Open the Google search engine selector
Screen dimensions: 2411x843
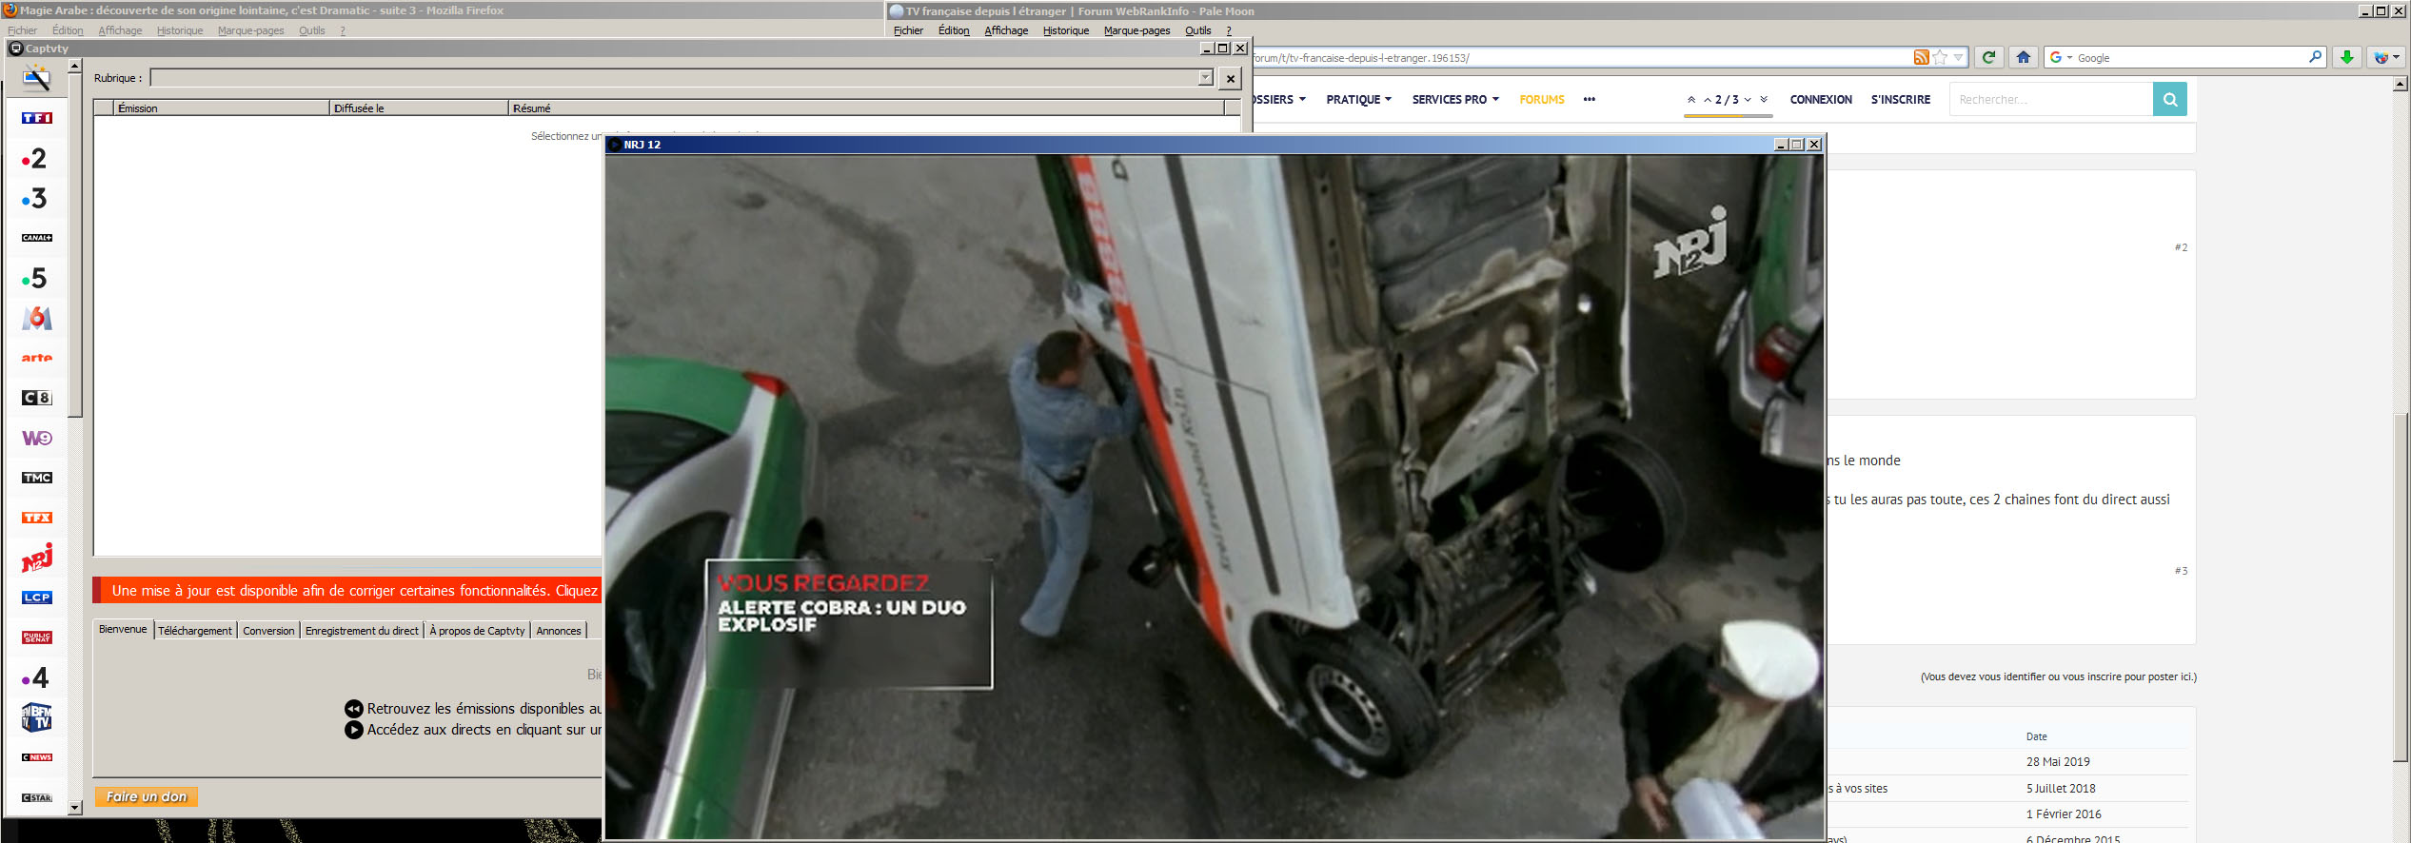2061,57
